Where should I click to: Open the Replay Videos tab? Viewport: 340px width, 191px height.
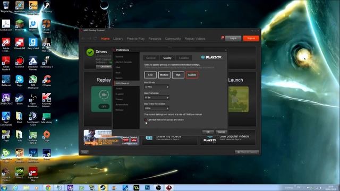tap(195, 39)
